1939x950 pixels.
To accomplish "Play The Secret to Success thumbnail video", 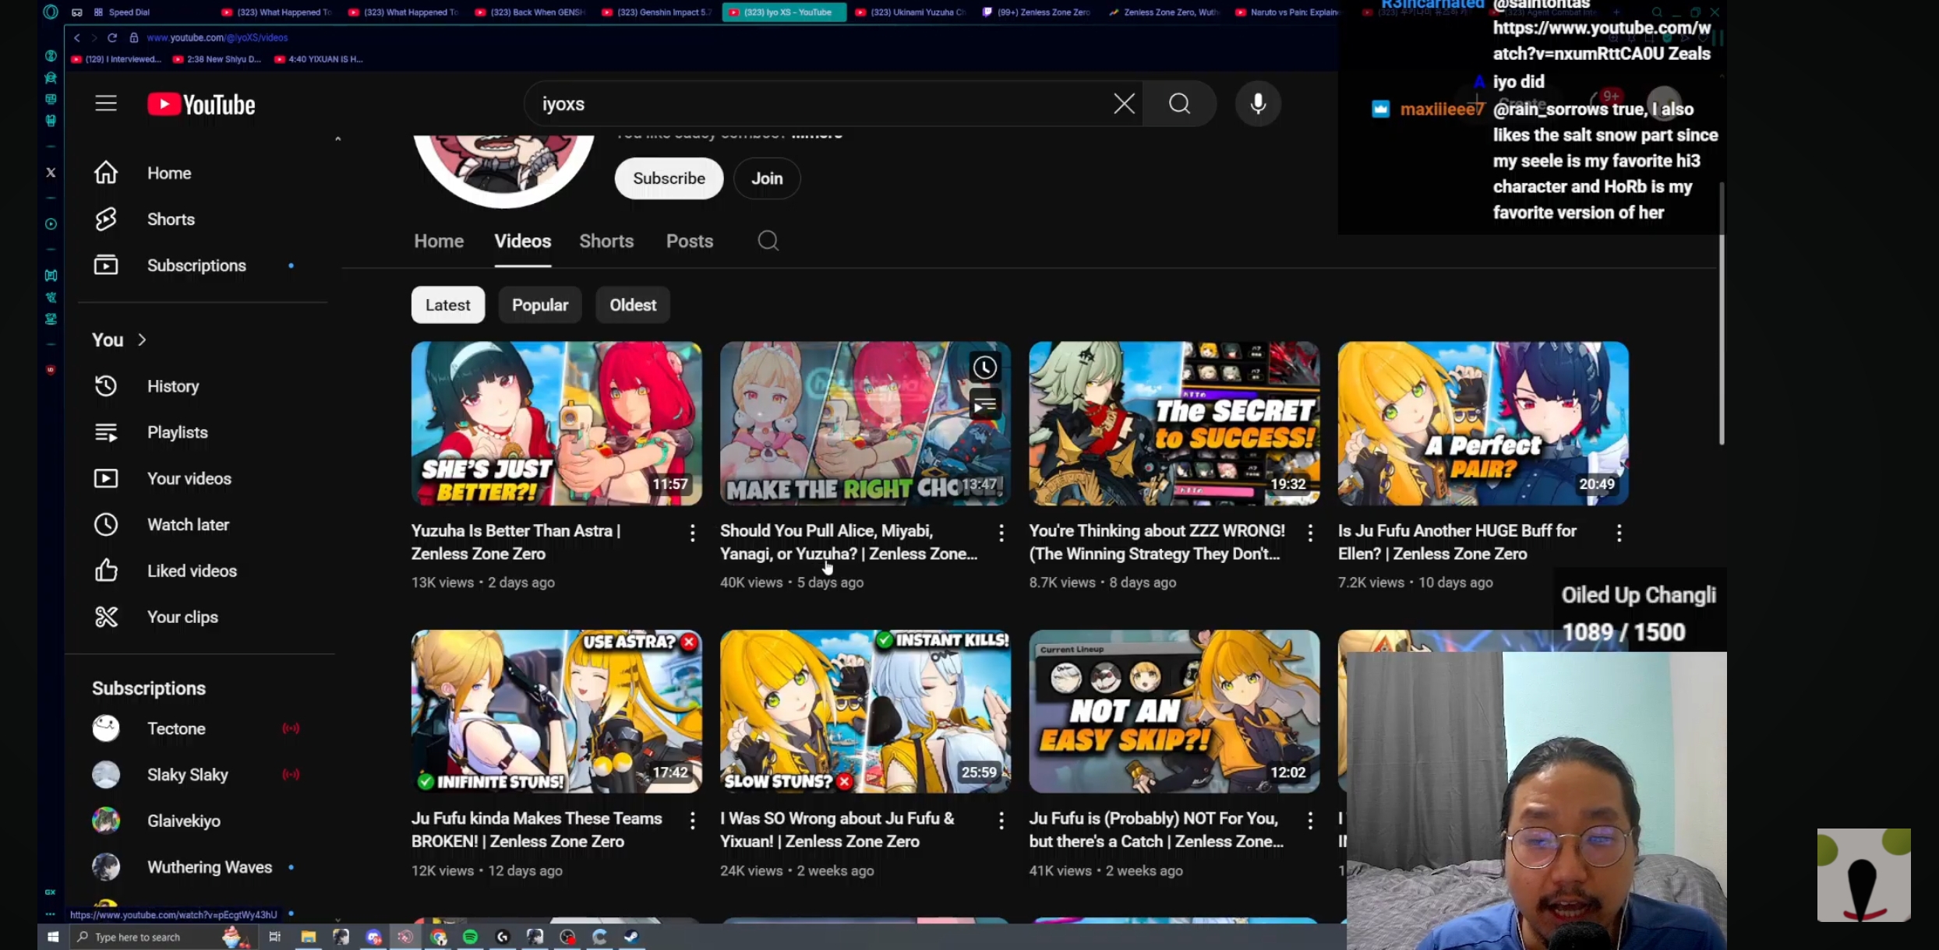I will tap(1174, 423).
